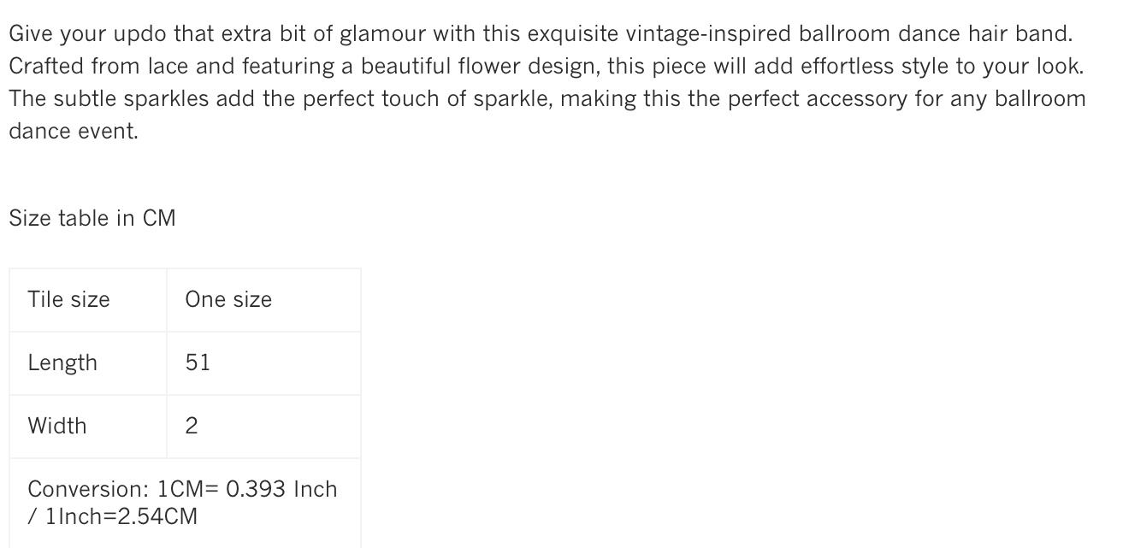Click the word 'glamour' in the first line
The image size is (1123, 548).
pyautogui.click(x=383, y=34)
